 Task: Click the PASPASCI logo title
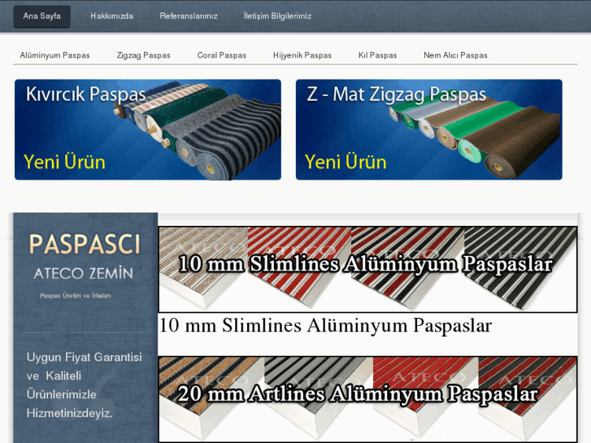pyautogui.click(x=85, y=245)
